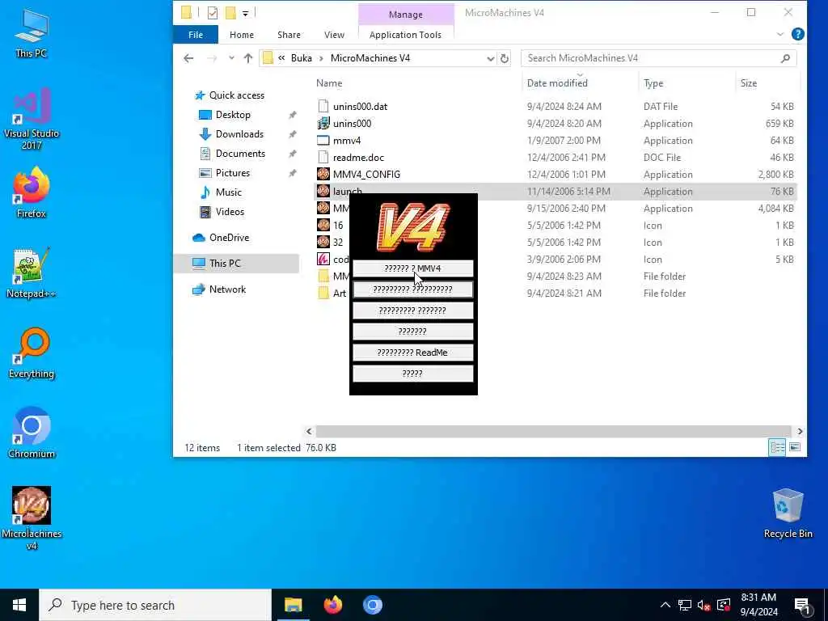Viewport: 828px width, 621px height.
Task: Switch to details view layout icon
Action: (x=777, y=447)
